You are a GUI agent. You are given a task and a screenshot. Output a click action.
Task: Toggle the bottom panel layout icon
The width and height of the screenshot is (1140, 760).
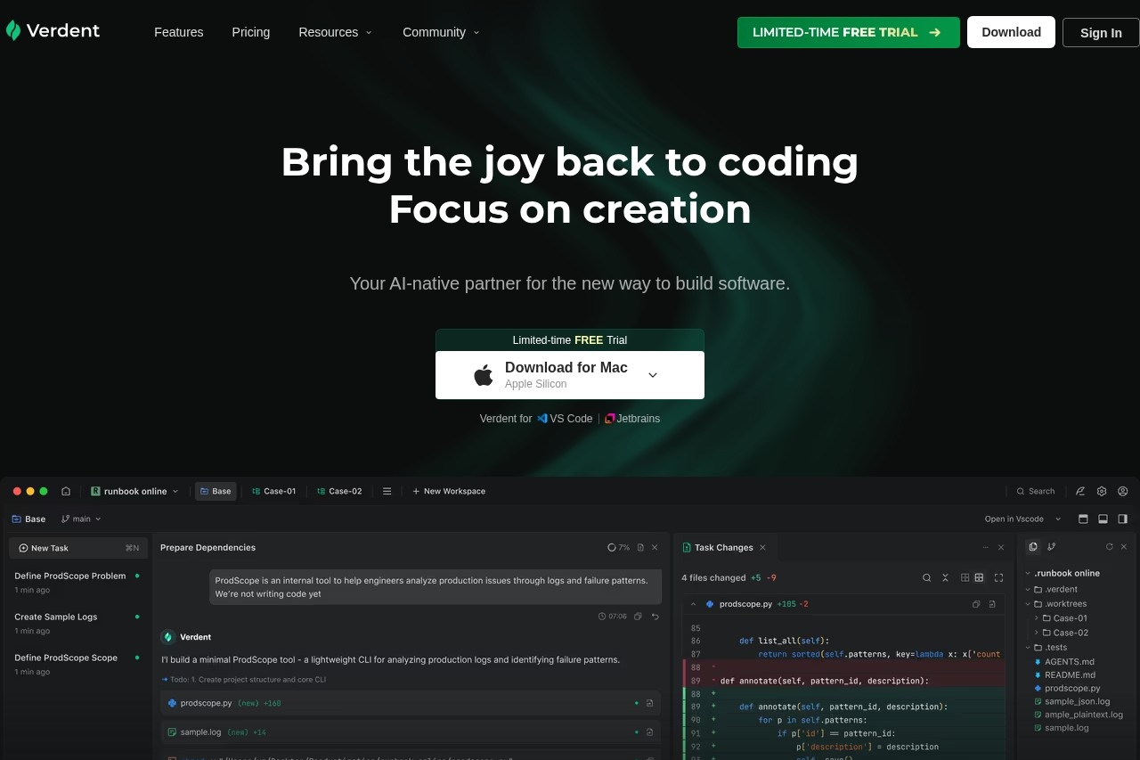(1103, 519)
